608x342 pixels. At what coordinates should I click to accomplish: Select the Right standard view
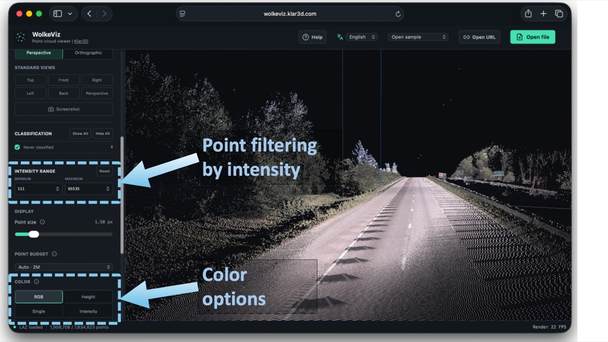click(97, 80)
